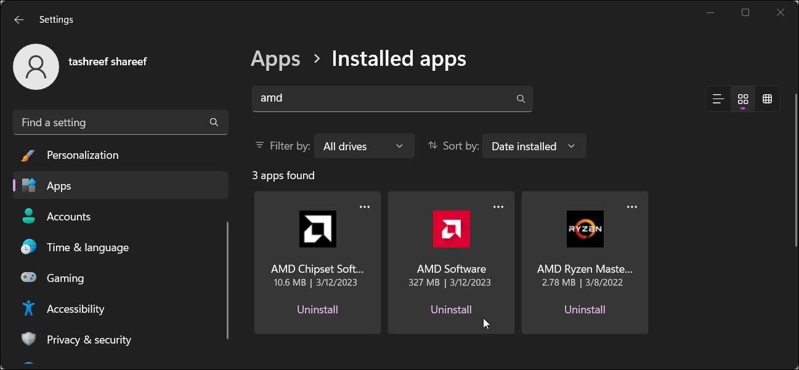Open Accounts settings
The height and width of the screenshot is (370, 799).
[x=121, y=217]
